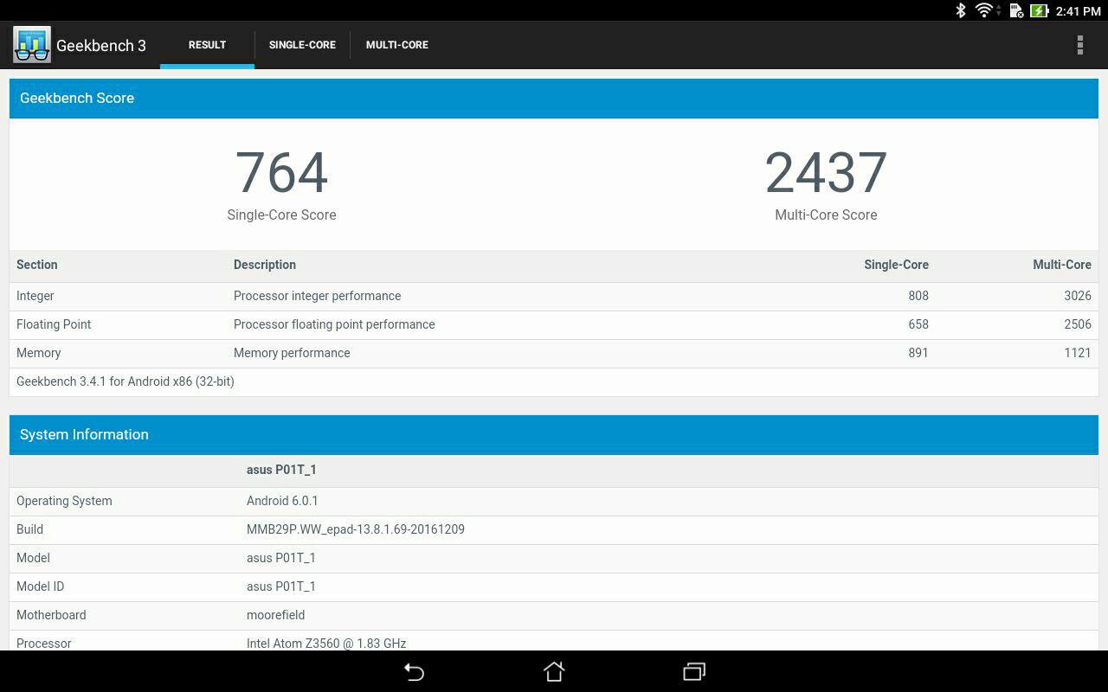Tap the Integer single-core value 808
Screen dimensions: 1108x692
click(918, 296)
